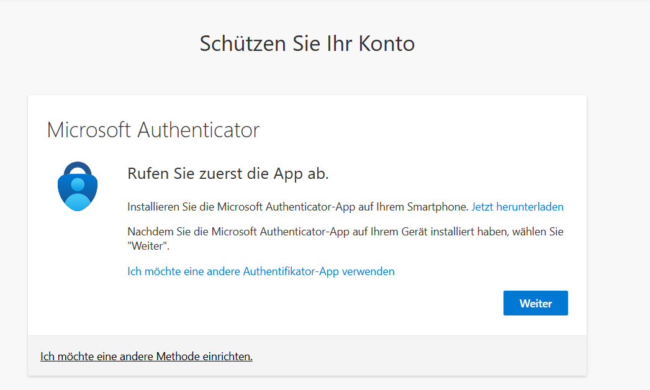The width and height of the screenshot is (650, 390).
Task: Click the Microsoft Authenticator padlock icon
Action: point(78,186)
